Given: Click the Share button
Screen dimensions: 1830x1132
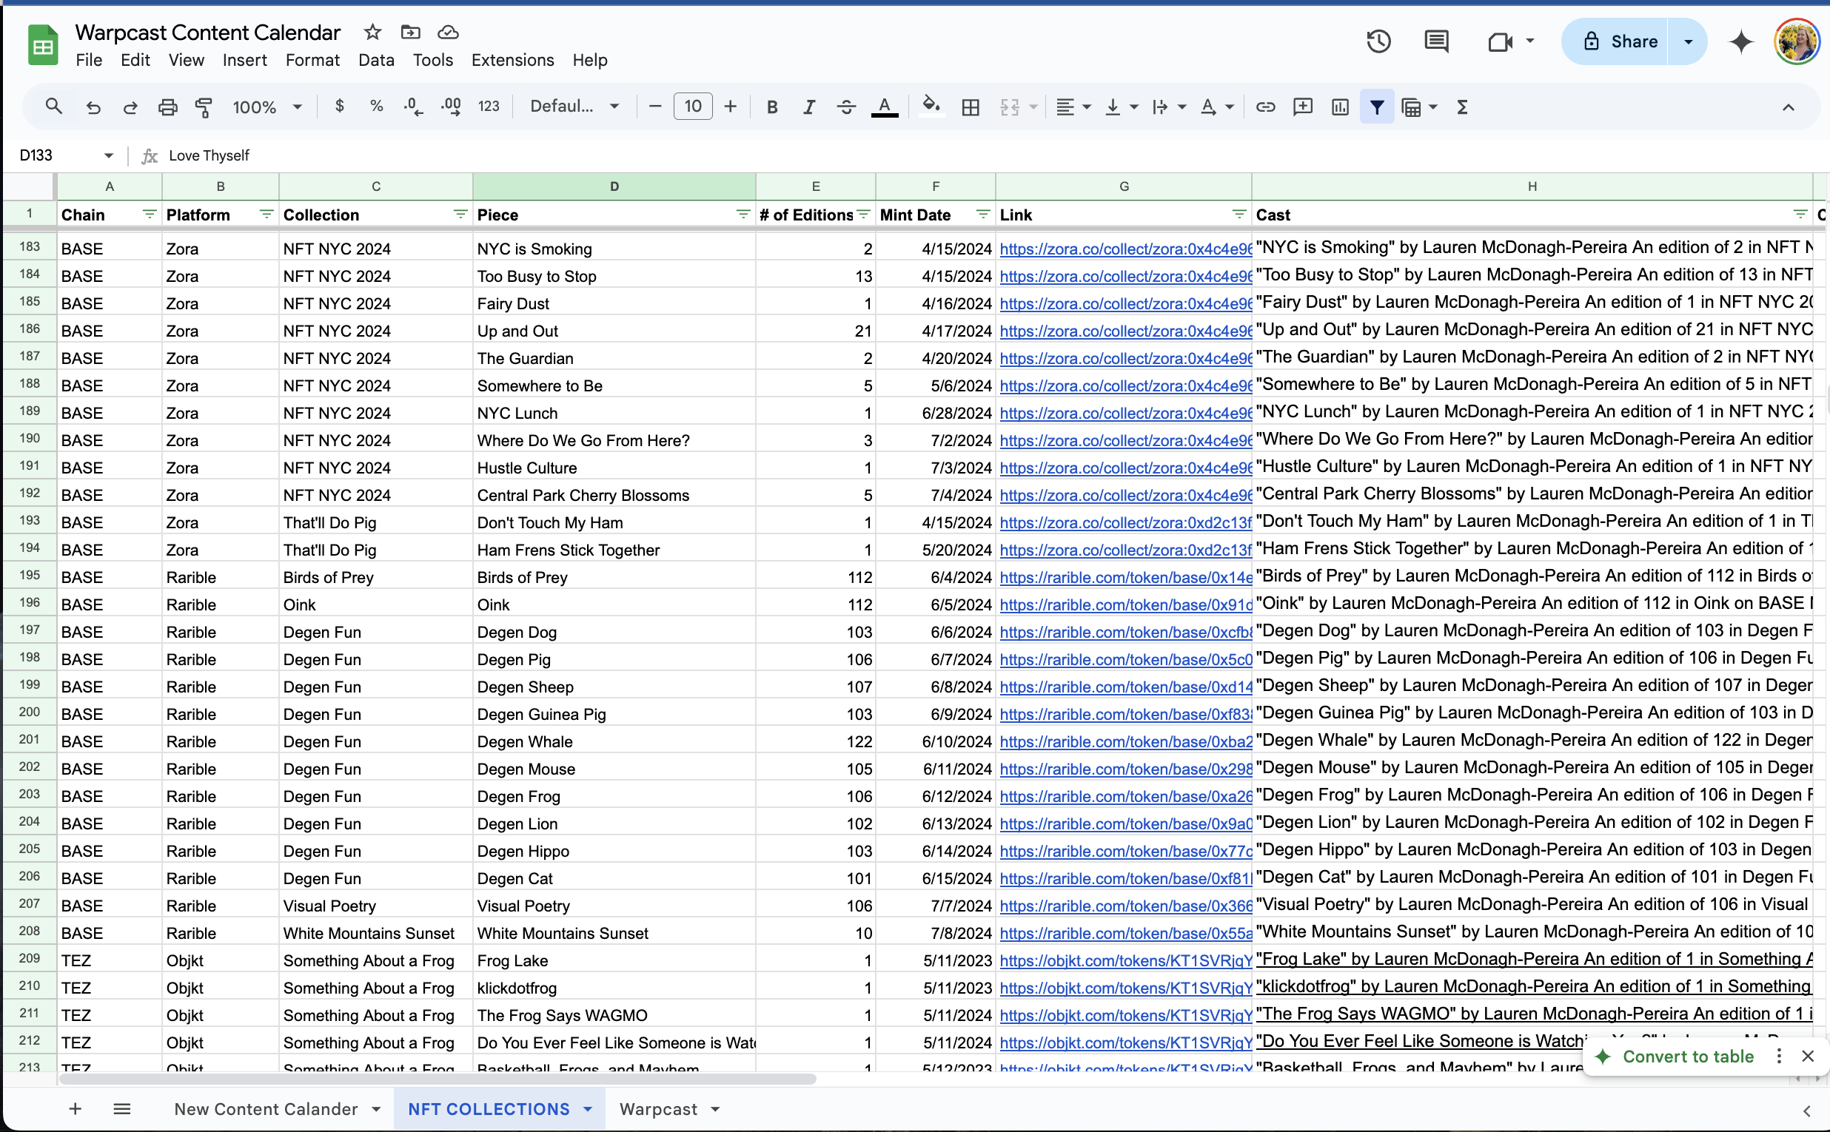Looking at the screenshot, I should coord(1618,41).
